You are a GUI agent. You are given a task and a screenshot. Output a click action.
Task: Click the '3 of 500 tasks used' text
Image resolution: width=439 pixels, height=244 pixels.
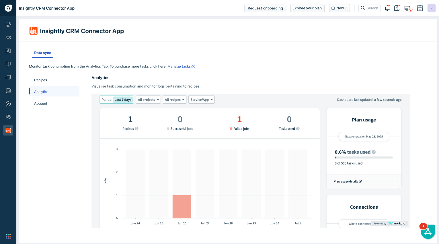click(x=348, y=163)
